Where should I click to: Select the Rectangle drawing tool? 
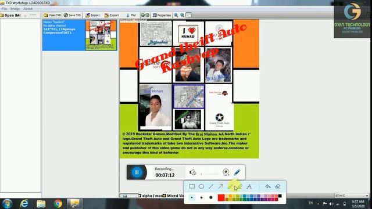(192, 186)
